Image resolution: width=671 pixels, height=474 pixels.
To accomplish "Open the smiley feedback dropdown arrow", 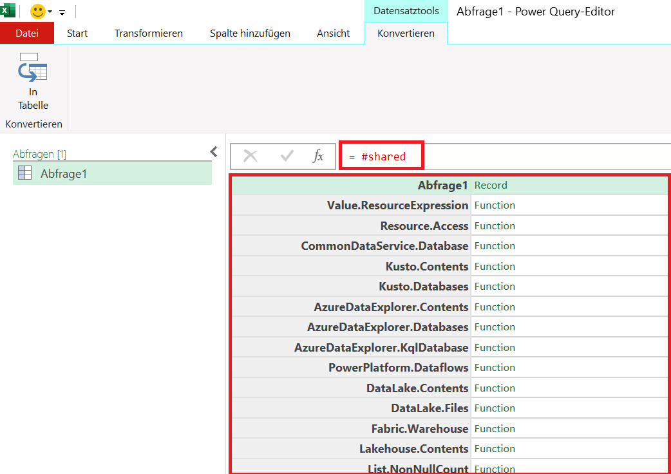I will (x=50, y=12).
